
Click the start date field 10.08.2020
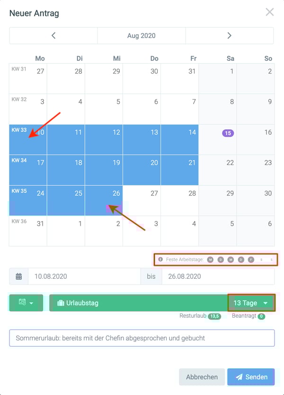[84, 276]
